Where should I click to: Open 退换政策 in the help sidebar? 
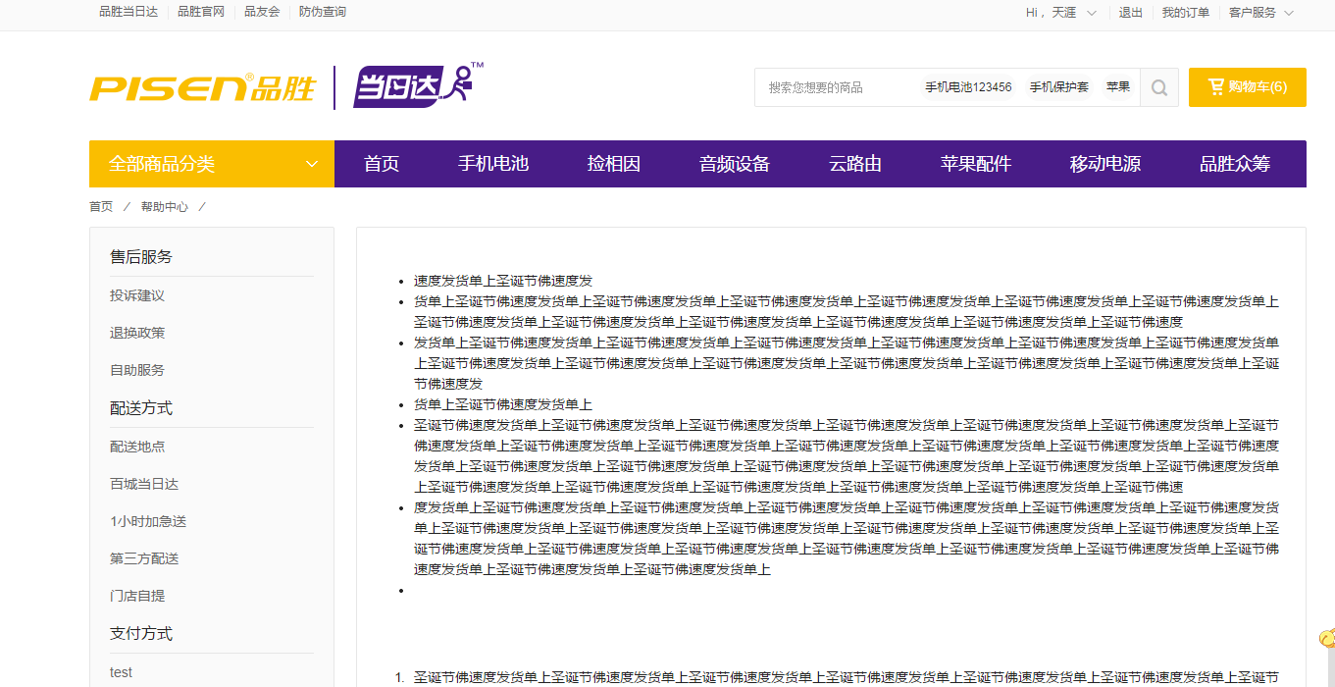point(137,333)
